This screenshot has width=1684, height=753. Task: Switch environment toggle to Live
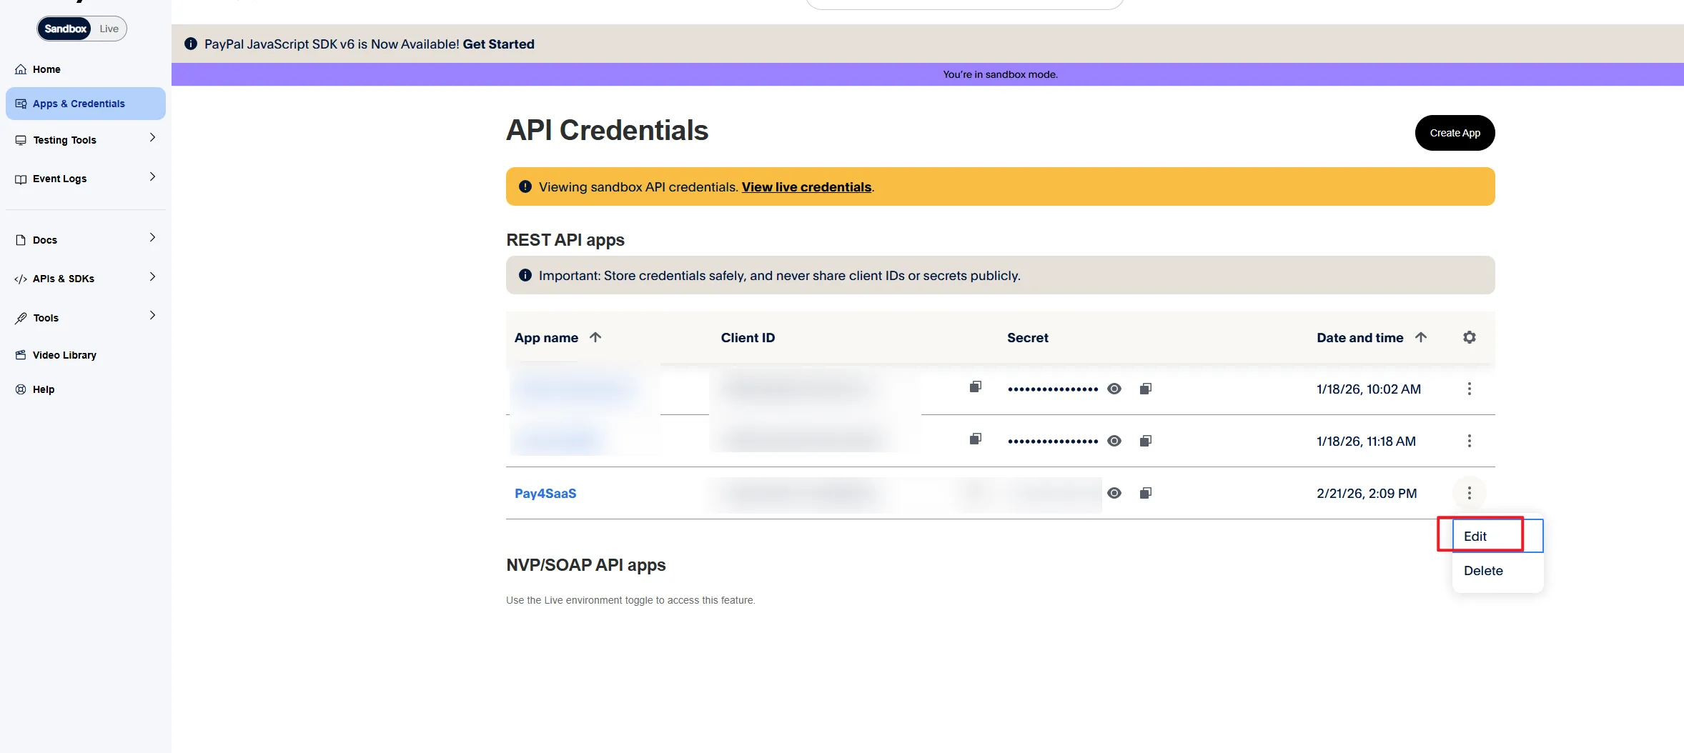[109, 29]
